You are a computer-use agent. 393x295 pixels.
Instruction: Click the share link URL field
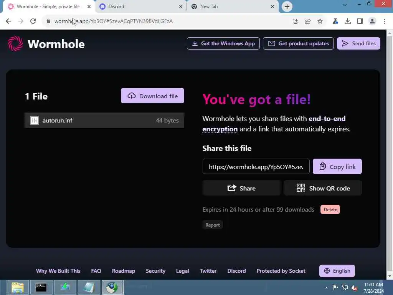click(256, 167)
